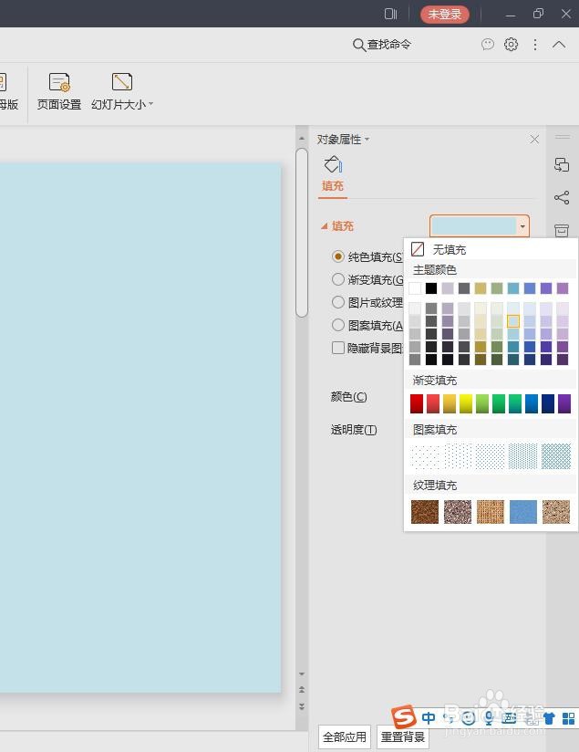This screenshot has width=579, height=752.
Task: Select the woven canvas texture fill
Action: click(491, 511)
